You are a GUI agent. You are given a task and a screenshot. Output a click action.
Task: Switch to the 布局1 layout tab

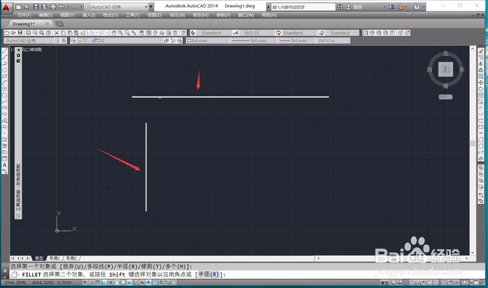pos(55,258)
